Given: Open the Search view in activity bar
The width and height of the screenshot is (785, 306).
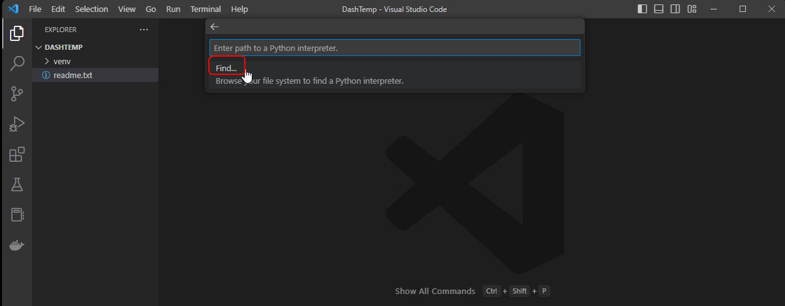Looking at the screenshot, I should coord(16,63).
